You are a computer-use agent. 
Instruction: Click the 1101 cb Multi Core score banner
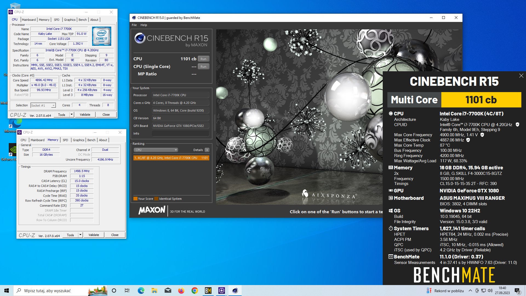coord(481,100)
